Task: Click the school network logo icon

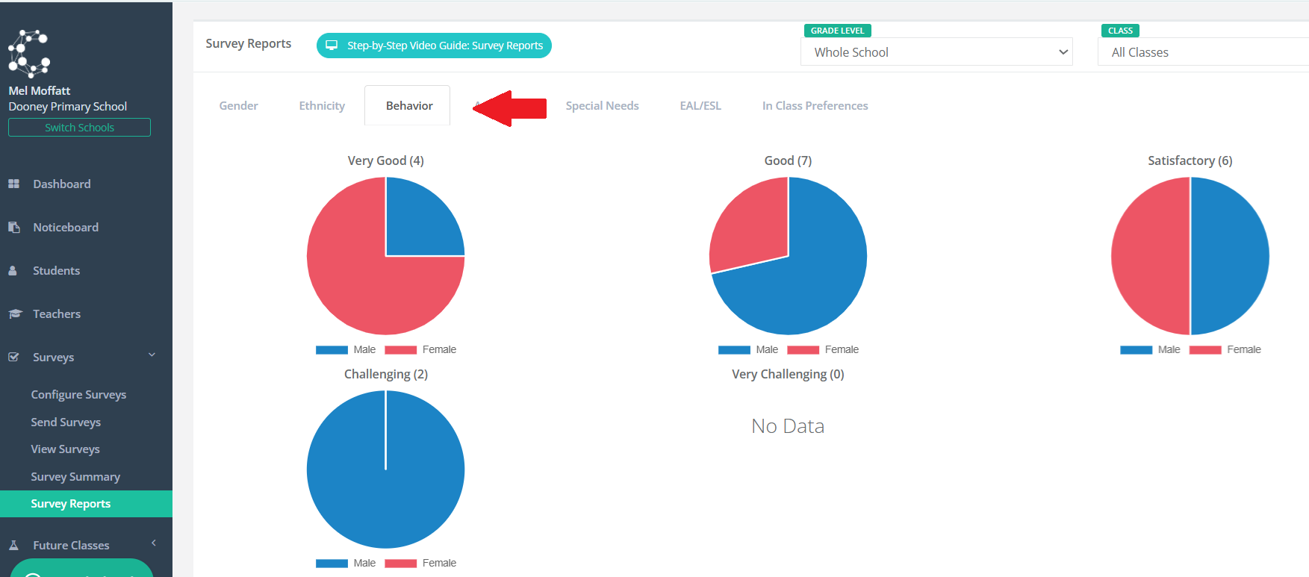Action: click(x=29, y=54)
